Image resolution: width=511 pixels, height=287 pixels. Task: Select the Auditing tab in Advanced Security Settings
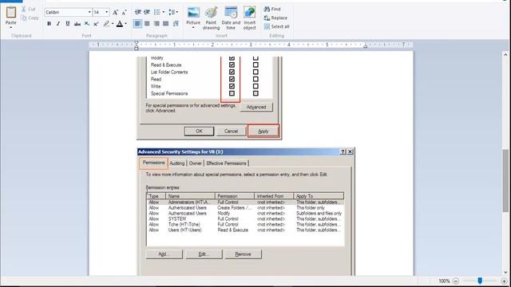[x=177, y=163]
